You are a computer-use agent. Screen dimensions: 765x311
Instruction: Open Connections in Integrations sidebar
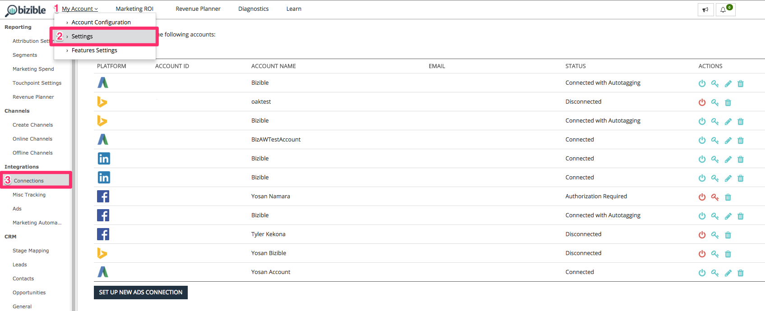click(x=29, y=181)
